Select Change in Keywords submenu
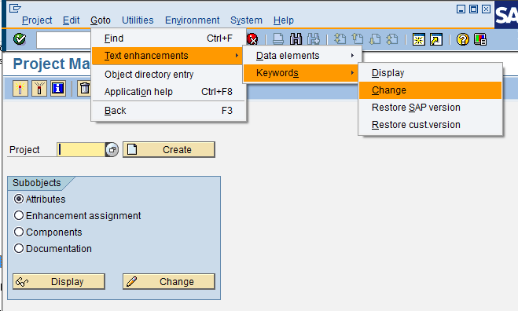 point(430,90)
